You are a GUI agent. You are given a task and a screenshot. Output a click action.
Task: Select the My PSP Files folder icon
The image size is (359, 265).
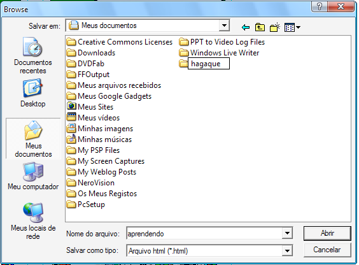[71, 150]
